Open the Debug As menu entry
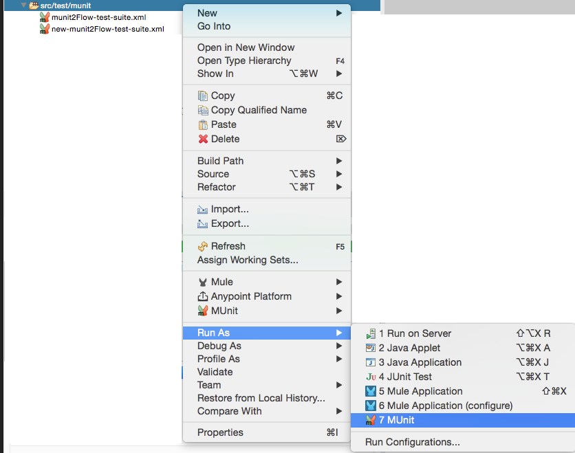Viewport: 575px width, 453px height. [219, 346]
